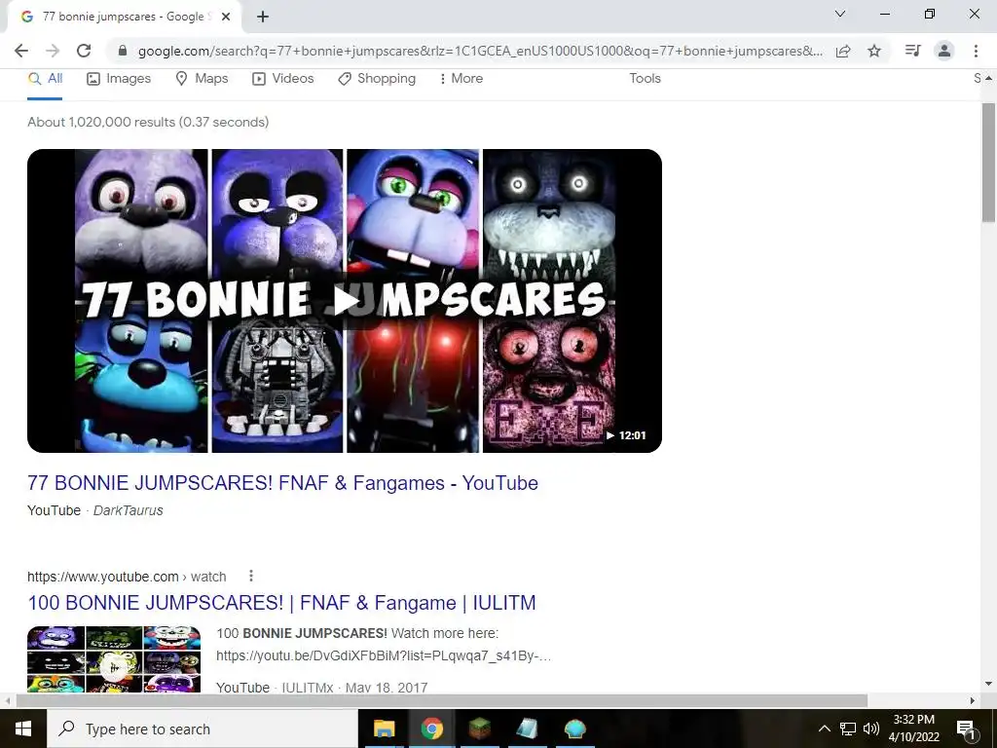Click the taskbar search box
Image resolution: width=997 pixels, height=748 pixels.
pyautogui.click(x=203, y=729)
